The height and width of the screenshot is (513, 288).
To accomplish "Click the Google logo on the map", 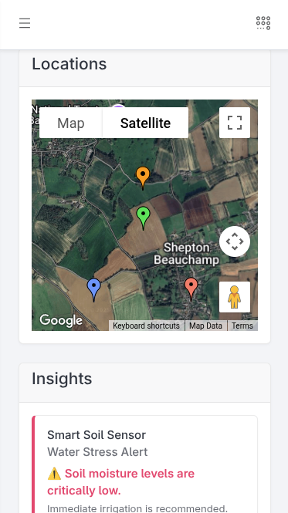I will (x=61, y=321).
